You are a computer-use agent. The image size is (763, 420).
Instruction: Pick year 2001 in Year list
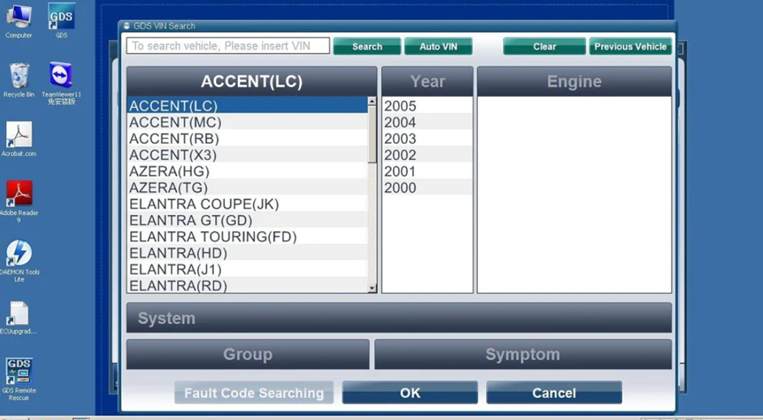point(427,171)
